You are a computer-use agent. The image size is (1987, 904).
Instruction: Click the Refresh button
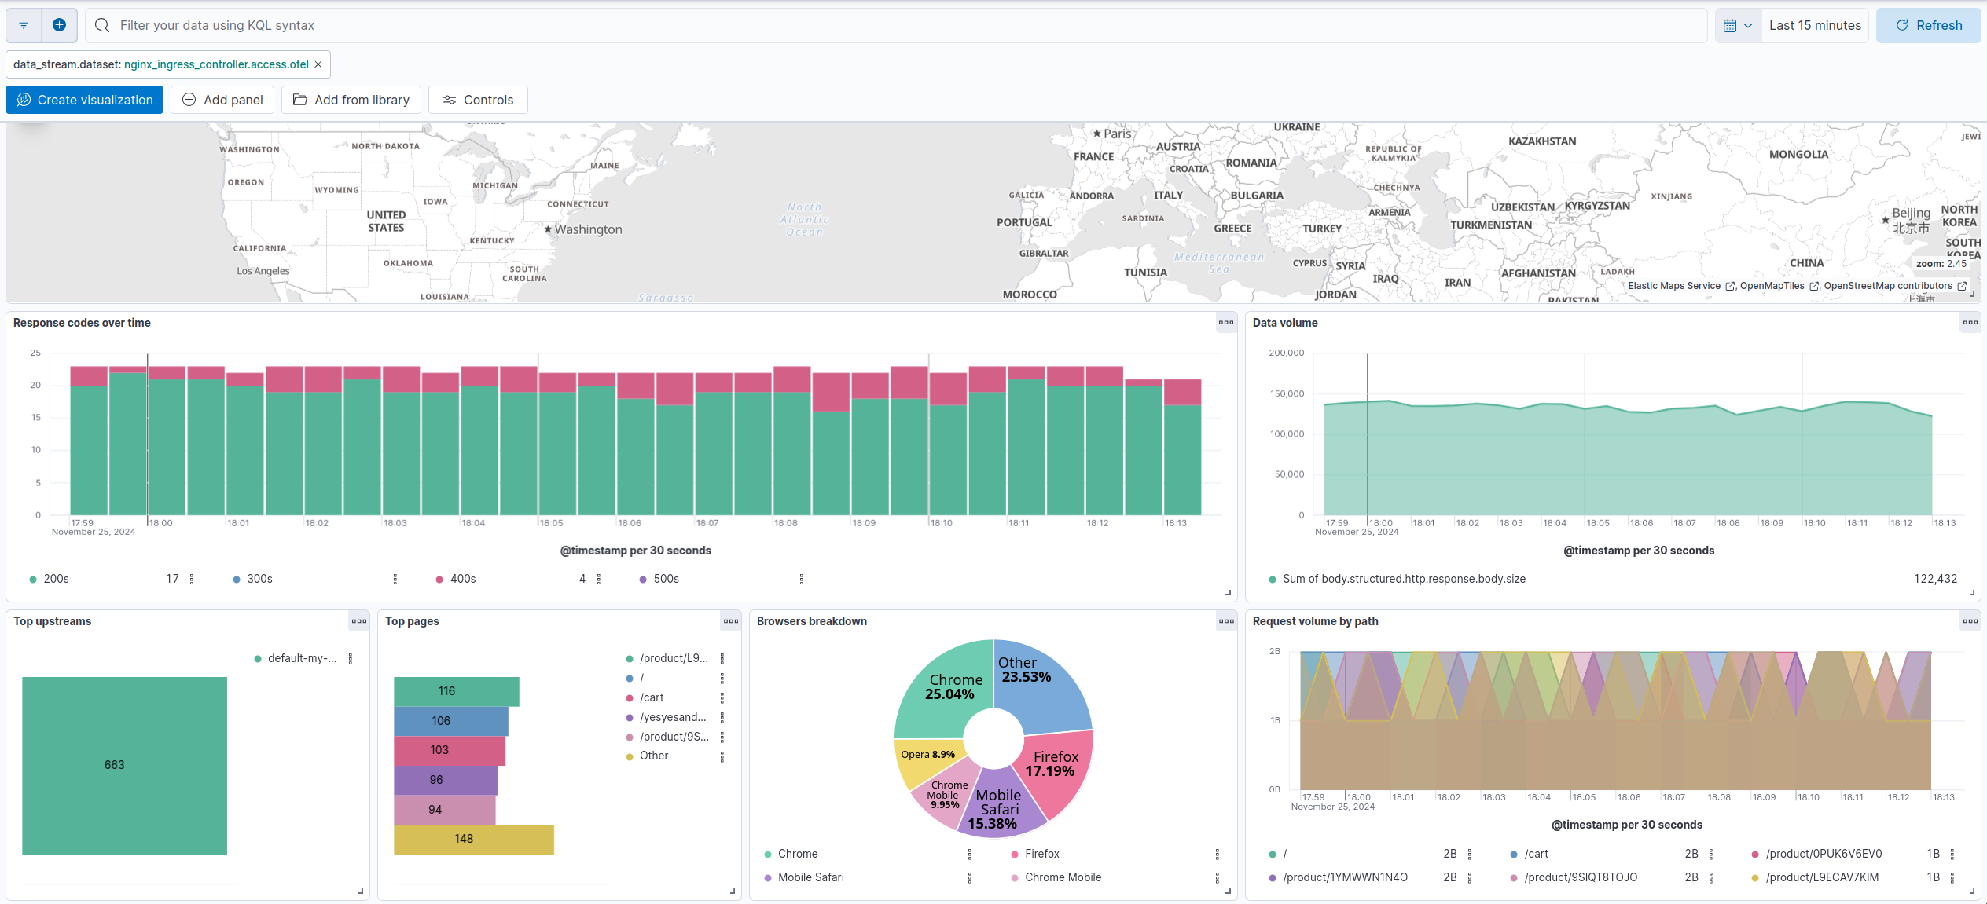(1928, 25)
